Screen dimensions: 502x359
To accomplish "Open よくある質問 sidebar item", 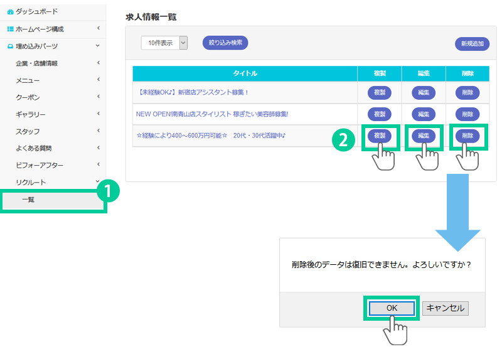I will [33, 148].
